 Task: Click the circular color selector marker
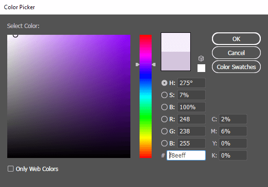[15, 35]
